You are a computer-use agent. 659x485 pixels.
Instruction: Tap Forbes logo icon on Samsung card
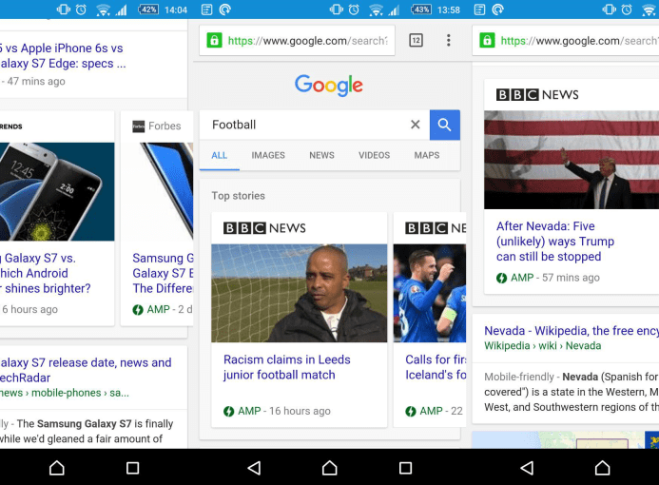pyautogui.click(x=138, y=126)
